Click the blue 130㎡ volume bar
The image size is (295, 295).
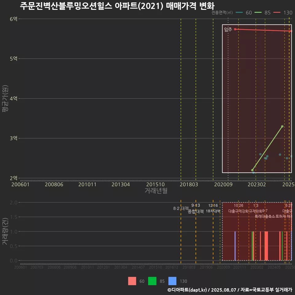pyautogui.click(x=235, y=246)
